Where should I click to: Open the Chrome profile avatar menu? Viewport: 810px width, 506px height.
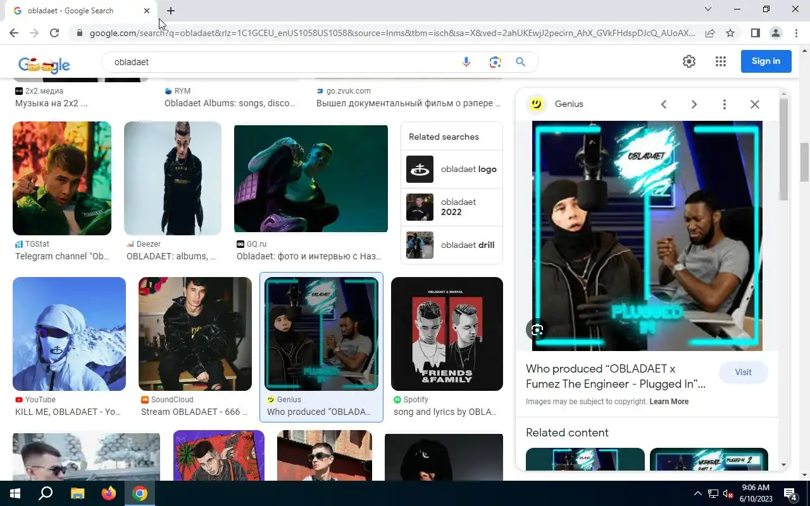point(775,33)
